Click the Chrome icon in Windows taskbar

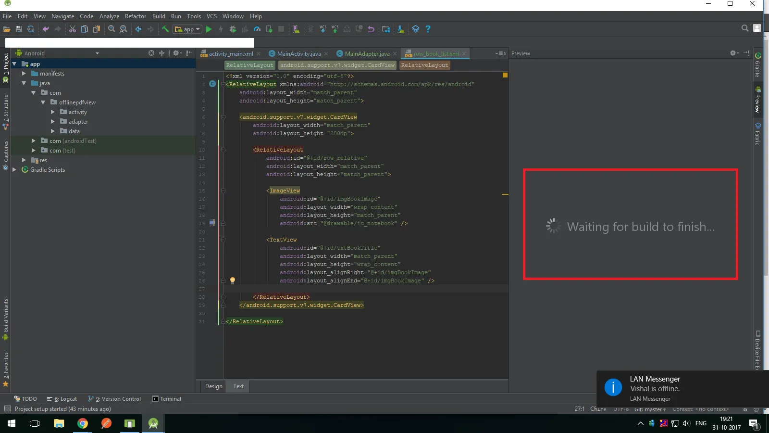83,423
